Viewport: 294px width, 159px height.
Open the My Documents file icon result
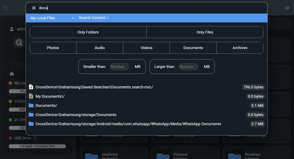click(31, 96)
